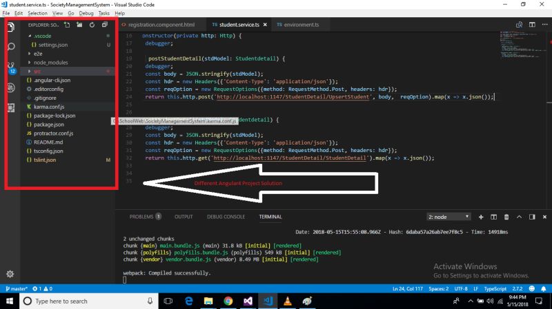
Task: Select the terminal instance dropdown '2: node'
Action: [x=448, y=217]
